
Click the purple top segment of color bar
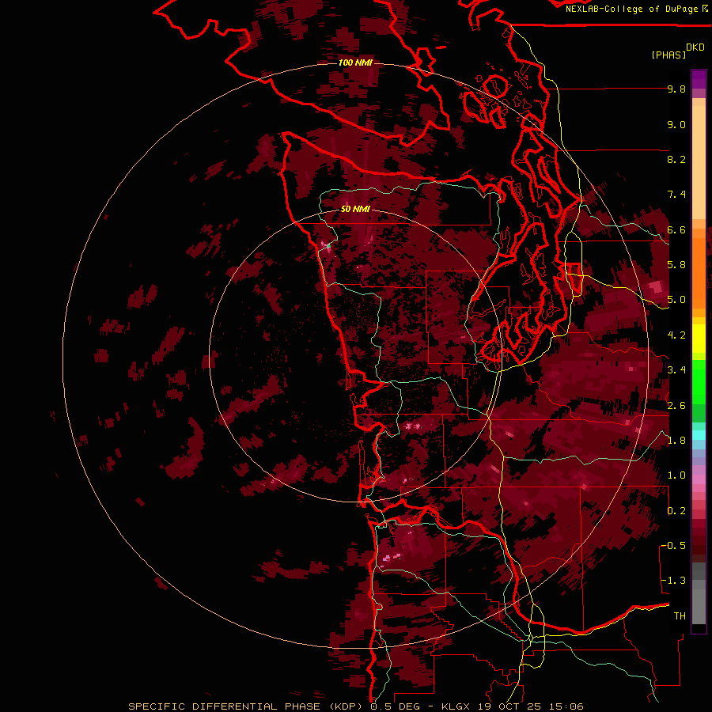click(x=699, y=79)
